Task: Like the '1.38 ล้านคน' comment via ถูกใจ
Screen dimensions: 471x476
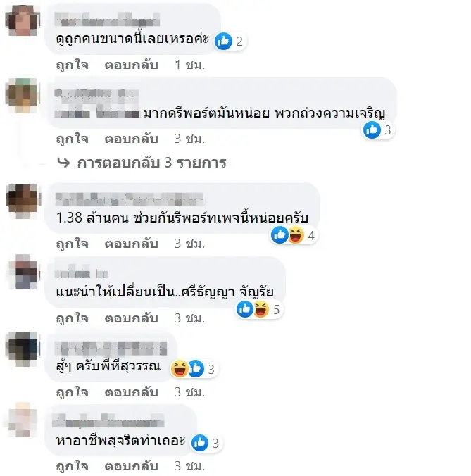Action: coord(73,244)
